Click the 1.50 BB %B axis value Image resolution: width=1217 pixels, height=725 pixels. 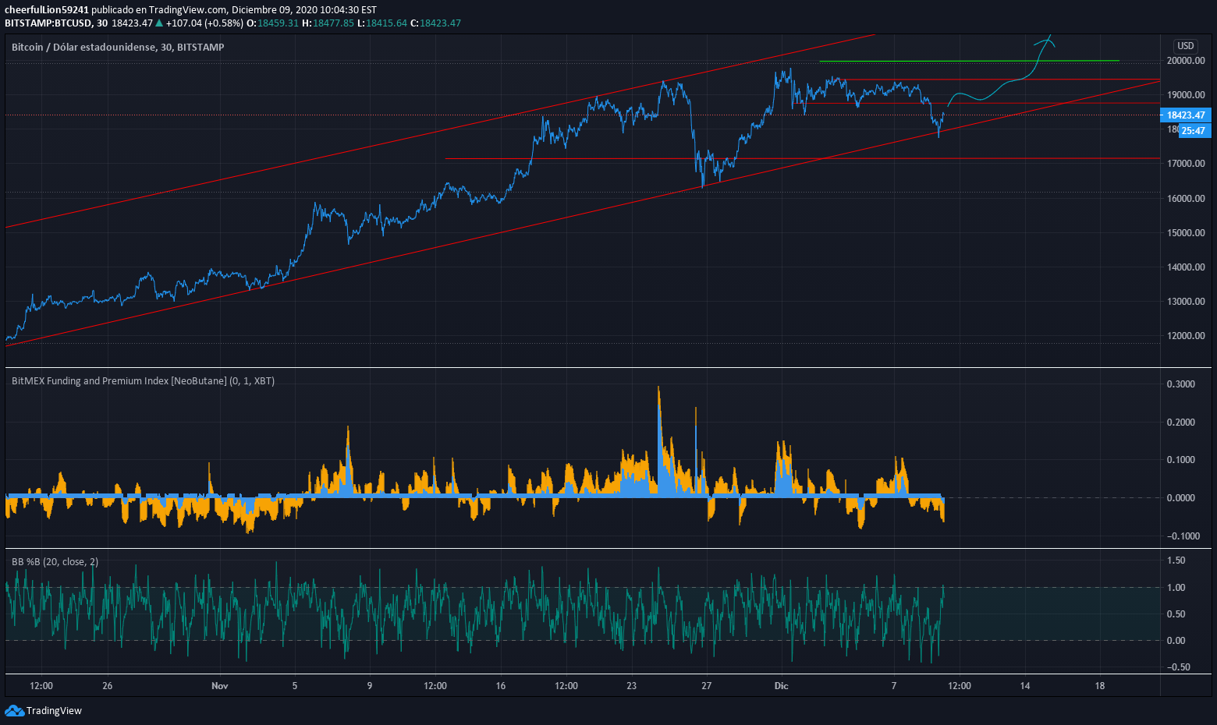pos(1176,561)
